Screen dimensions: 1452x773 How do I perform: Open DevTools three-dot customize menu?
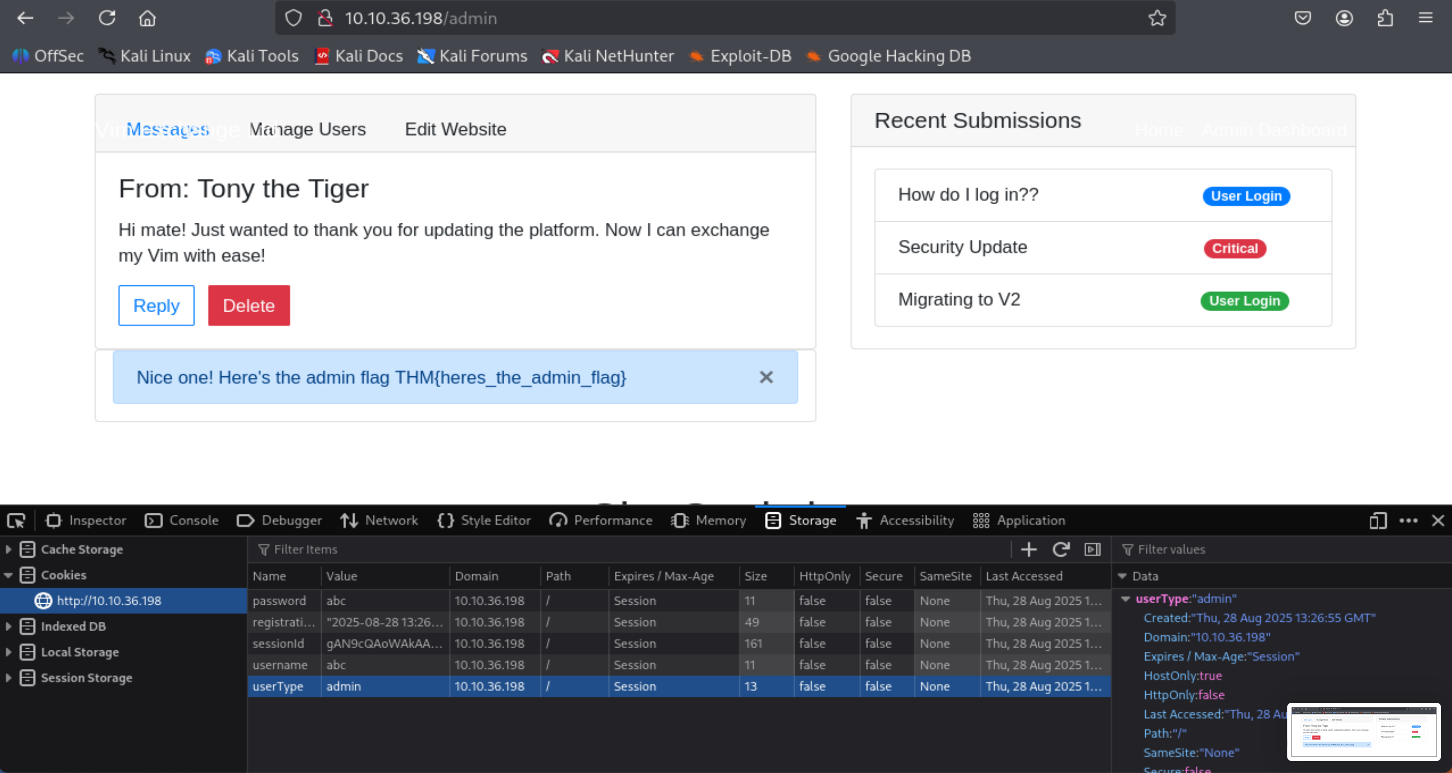(1408, 520)
